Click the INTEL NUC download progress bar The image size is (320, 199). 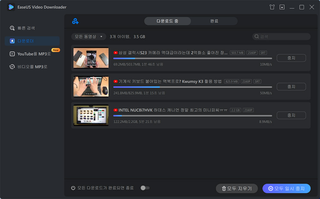[x=193, y=116]
